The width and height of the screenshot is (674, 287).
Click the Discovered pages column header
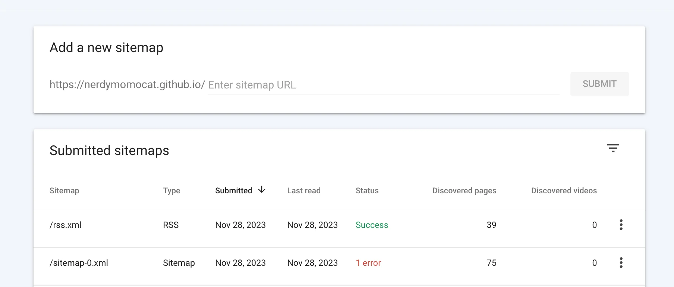coord(464,191)
